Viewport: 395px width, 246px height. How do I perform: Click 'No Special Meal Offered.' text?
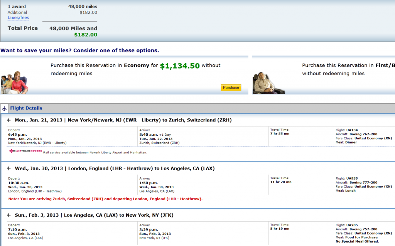point(357,241)
